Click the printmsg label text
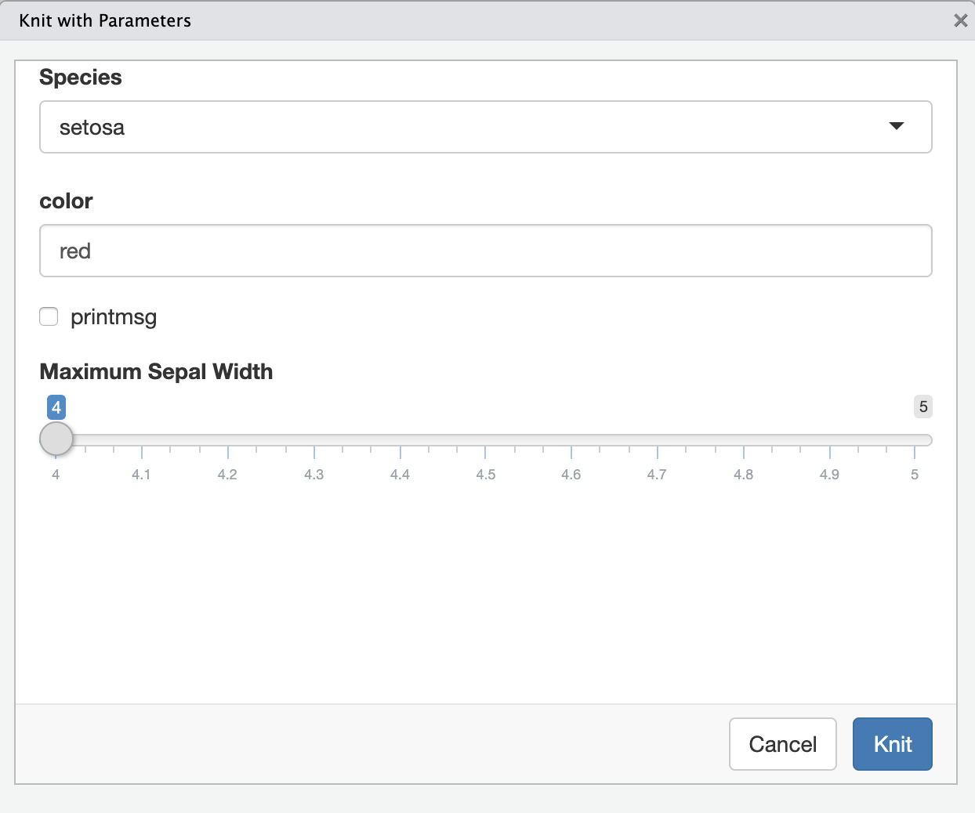 114,317
